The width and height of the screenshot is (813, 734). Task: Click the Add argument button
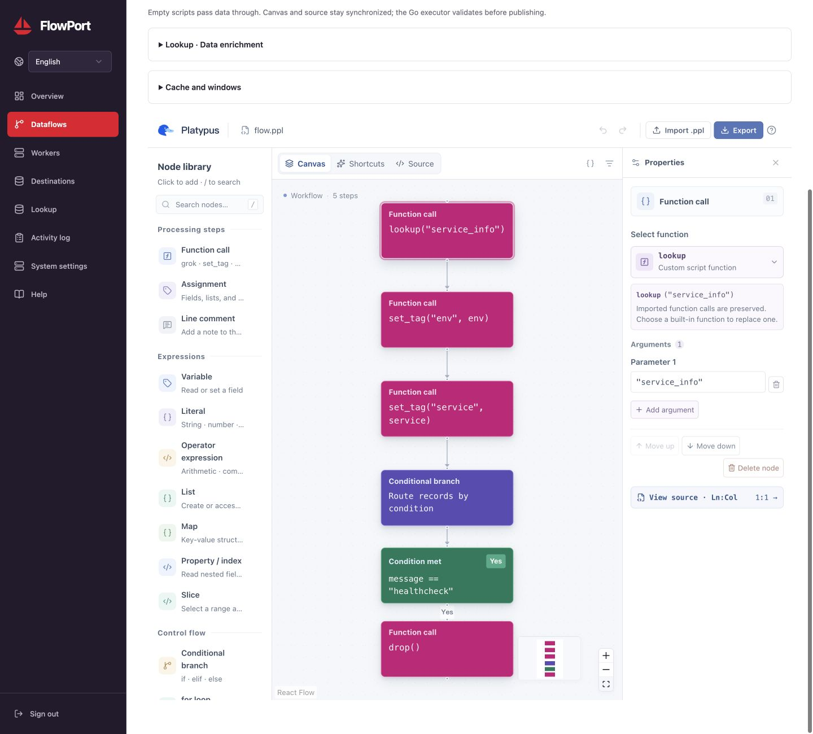[665, 410]
